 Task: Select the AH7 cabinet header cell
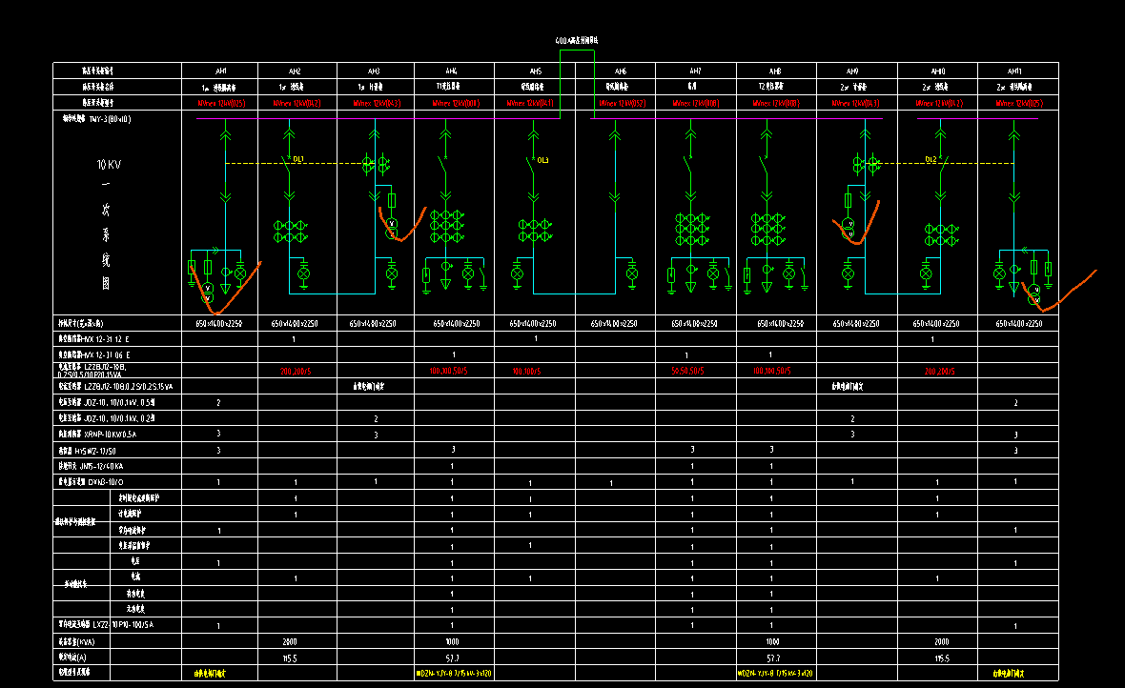(696, 71)
